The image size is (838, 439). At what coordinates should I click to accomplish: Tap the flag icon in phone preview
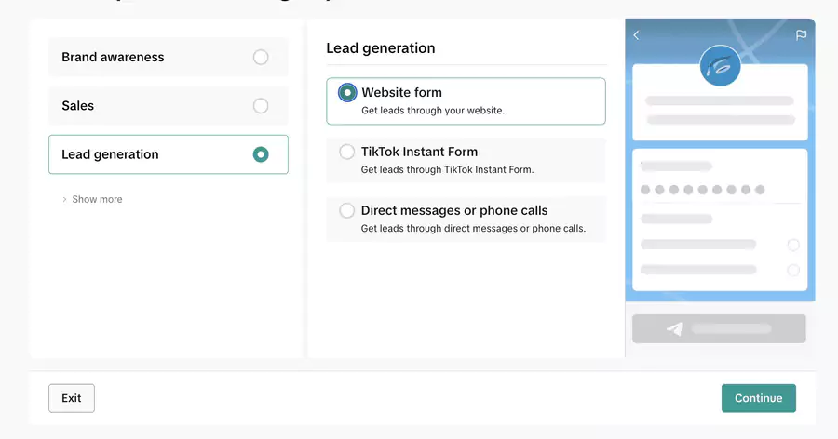point(801,35)
